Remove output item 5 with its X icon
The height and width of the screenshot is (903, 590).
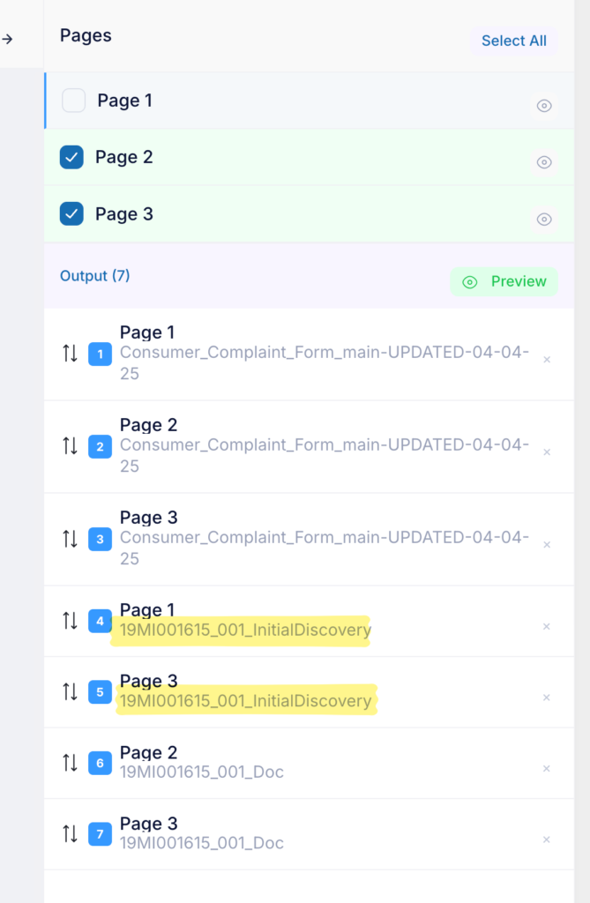coord(546,698)
